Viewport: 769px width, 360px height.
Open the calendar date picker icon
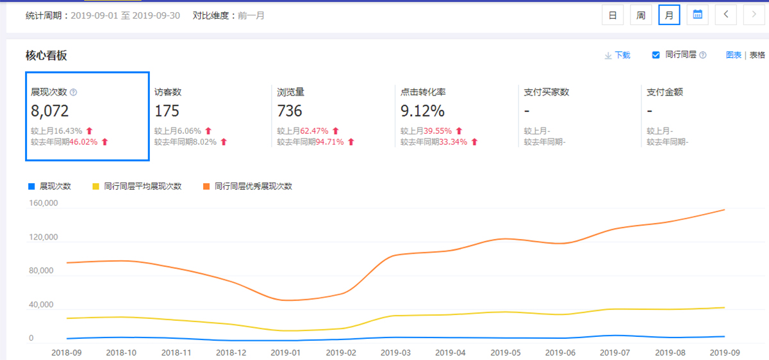697,15
